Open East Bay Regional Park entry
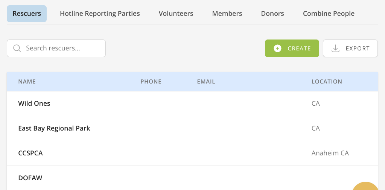The height and width of the screenshot is (190, 385). (x=54, y=128)
